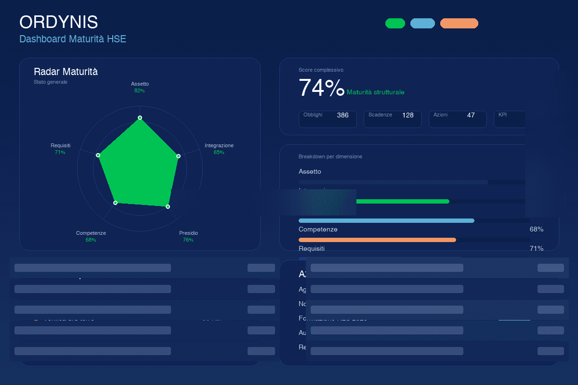Screen dimensions: 578x385
Task: Click the Integrazione vertex point on the radar
Action: click(178, 156)
